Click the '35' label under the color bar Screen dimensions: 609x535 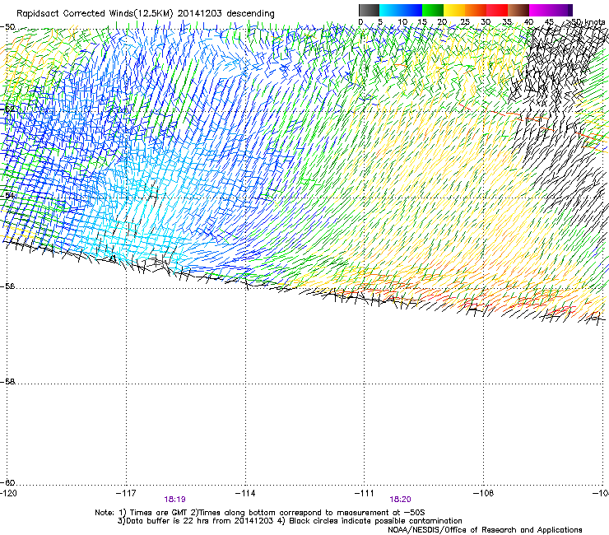507,21
